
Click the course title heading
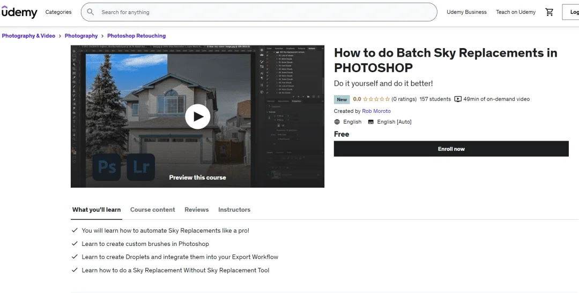pyautogui.click(x=446, y=60)
